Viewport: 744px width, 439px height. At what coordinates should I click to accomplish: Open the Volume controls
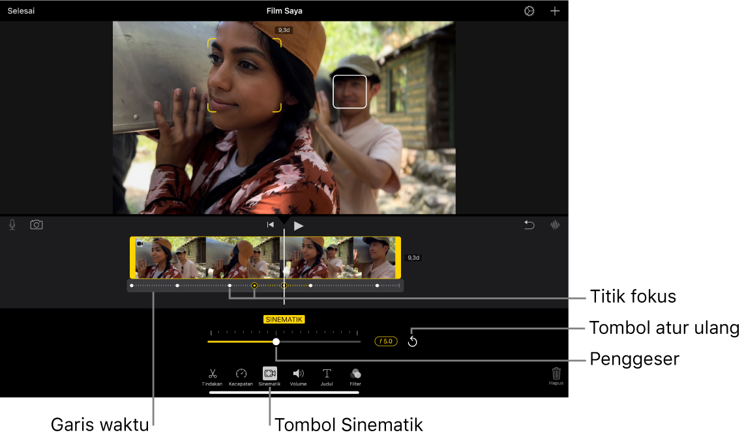coord(298,377)
